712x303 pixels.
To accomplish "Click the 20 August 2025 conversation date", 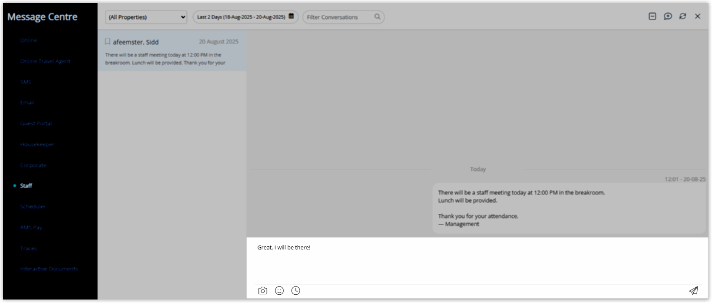I will click(219, 41).
